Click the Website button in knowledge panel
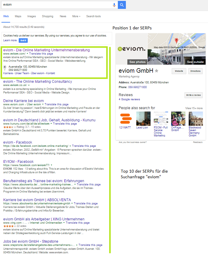The width and height of the screenshot is (208, 256). (x=179, y=71)
